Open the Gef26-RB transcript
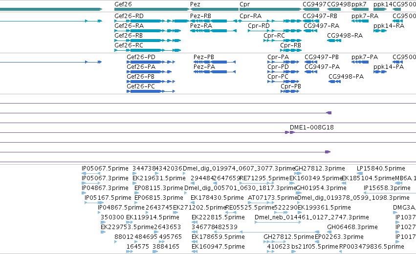 point(148,41)
